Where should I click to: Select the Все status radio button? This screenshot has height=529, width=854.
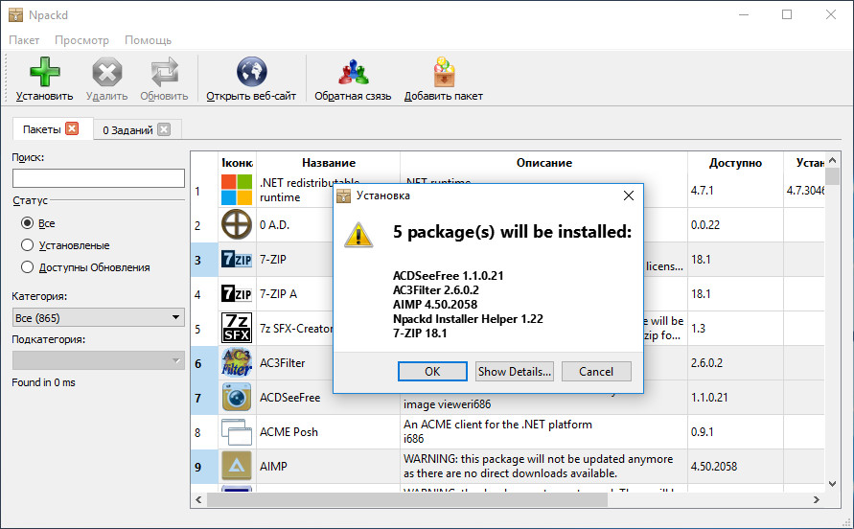(x=27, y=223)
